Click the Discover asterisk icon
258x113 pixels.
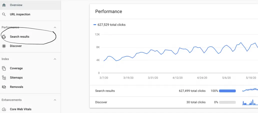(x=4, y=46)
